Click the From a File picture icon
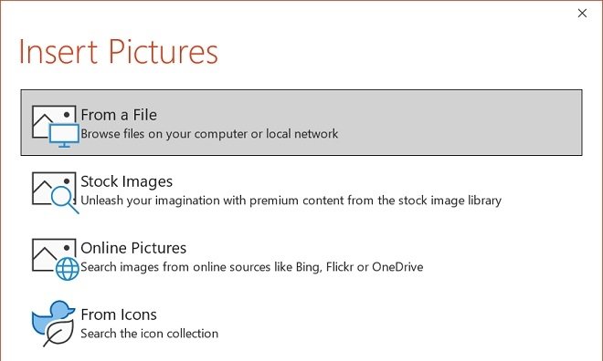603x361 pixels. (56, 126)
